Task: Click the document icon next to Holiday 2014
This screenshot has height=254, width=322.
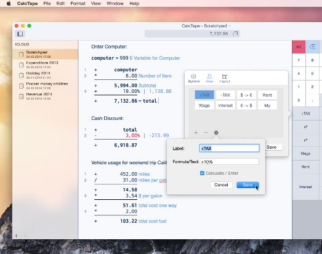Action: 21,75
